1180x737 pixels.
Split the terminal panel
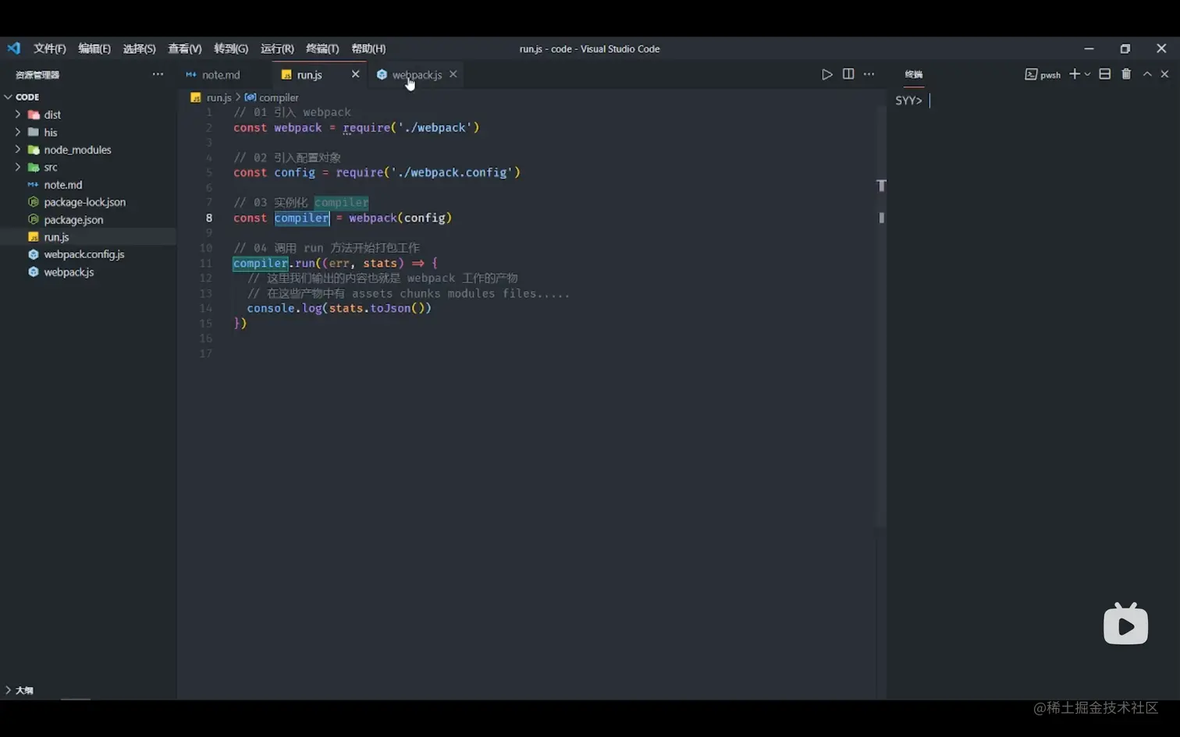coord(1104,74)
